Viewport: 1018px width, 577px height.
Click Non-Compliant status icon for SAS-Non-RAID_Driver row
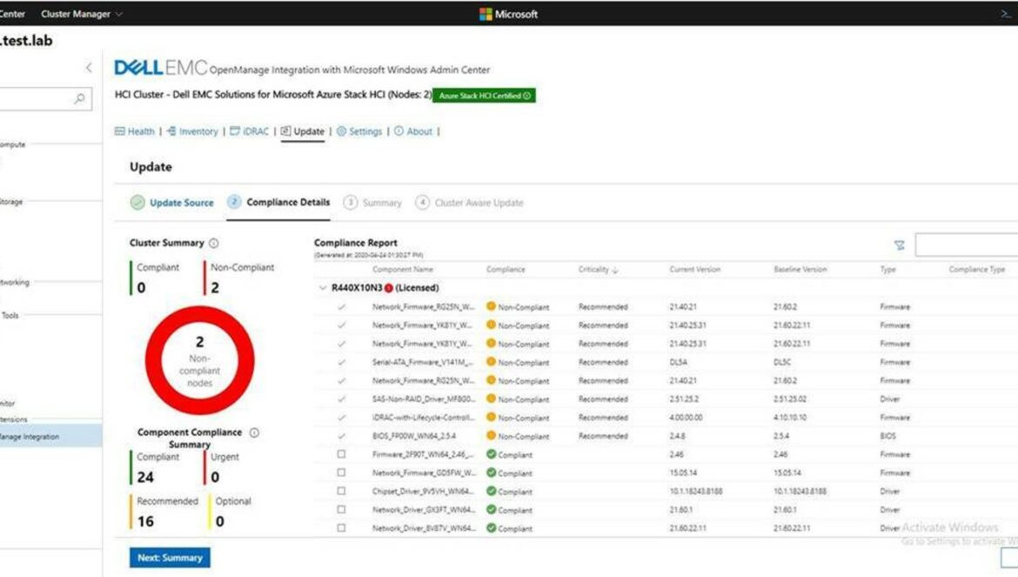[x=492, y=399]
